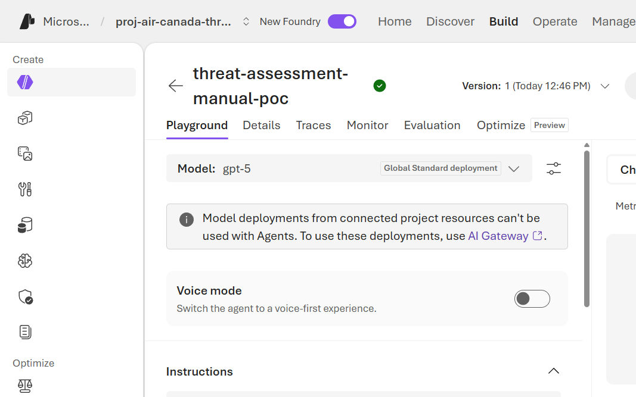Open the Data database icon in the sidebar
The width and height of the screenshot is (636, 397).
[x=25, y=225]
